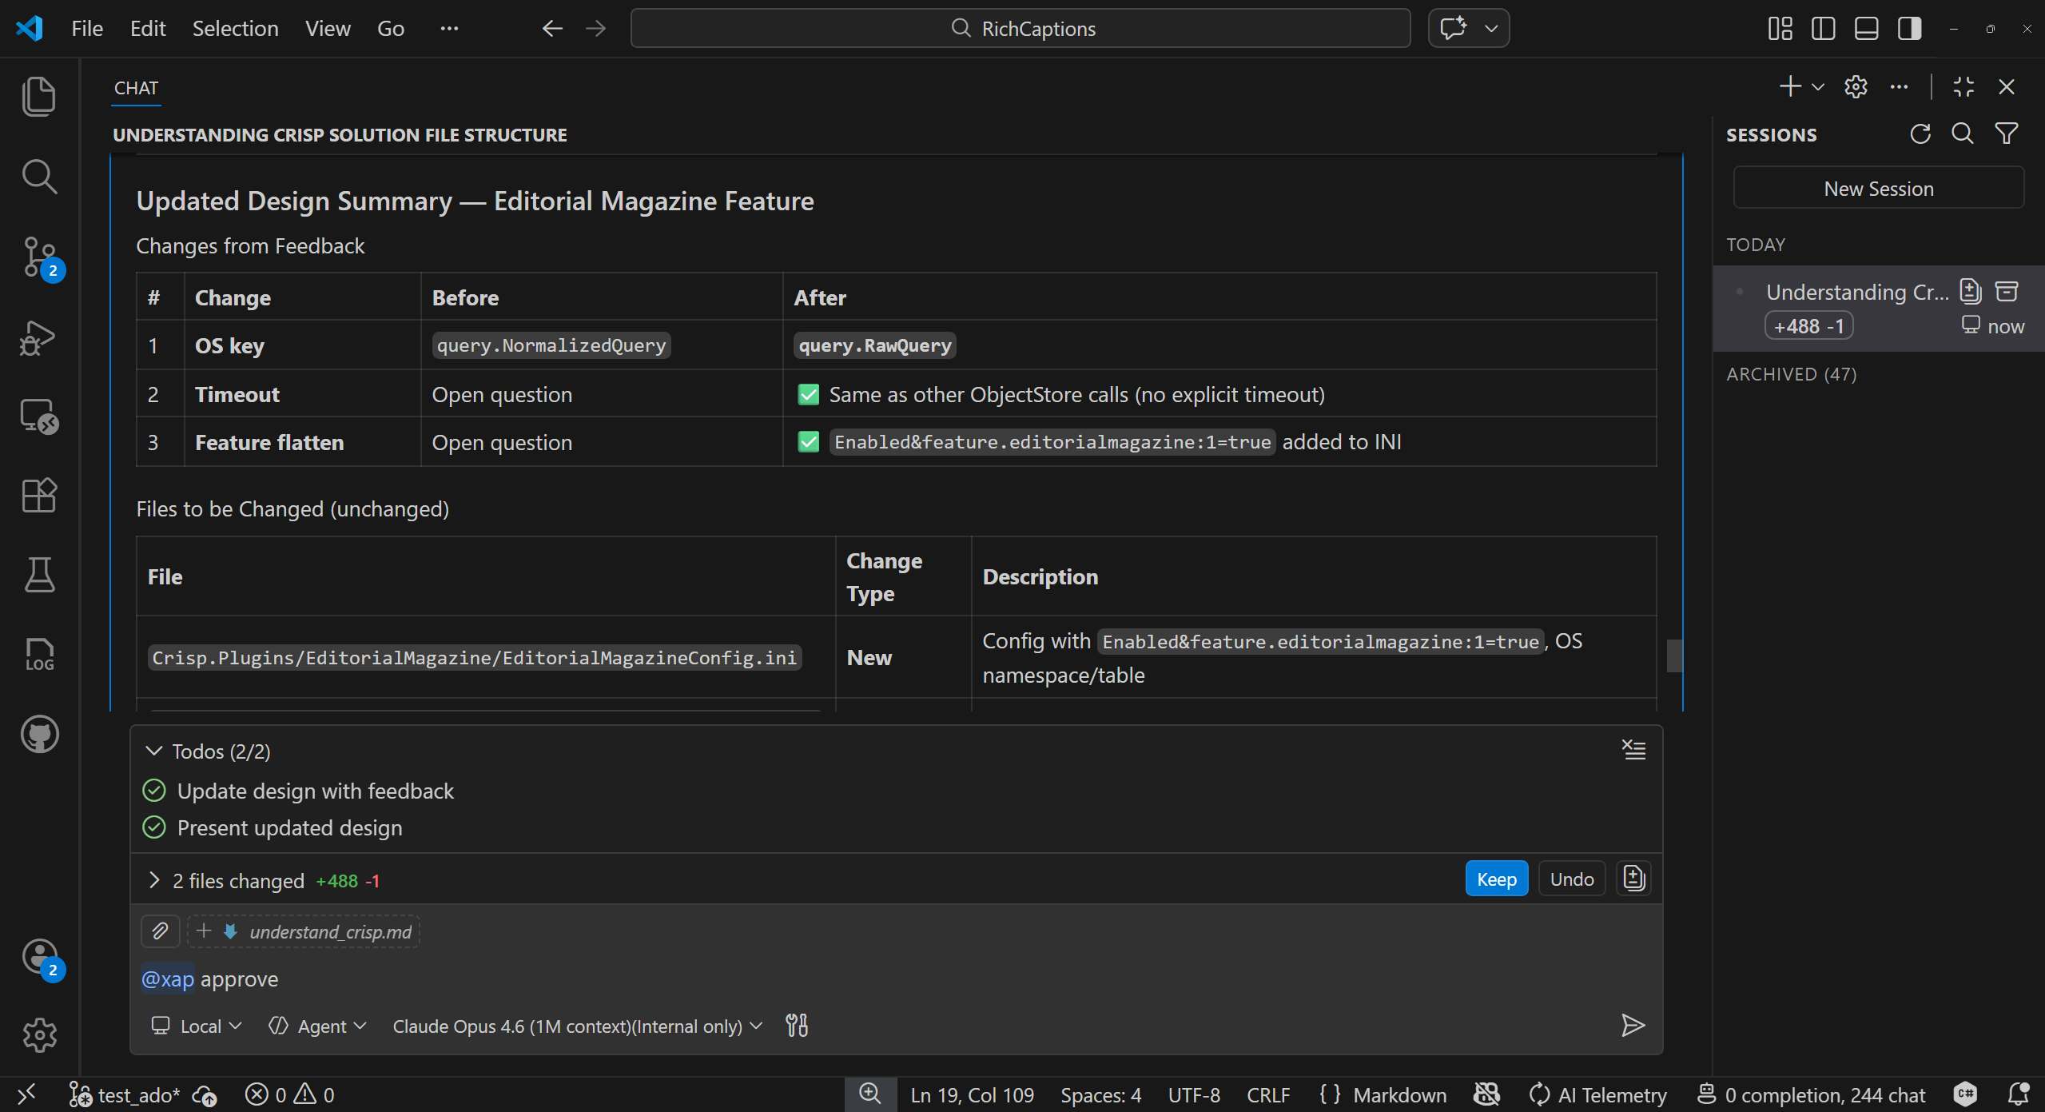The height and width of the screenshot is (1112, 2045).
Task: Open the View menu
Action: click(328, 29)
